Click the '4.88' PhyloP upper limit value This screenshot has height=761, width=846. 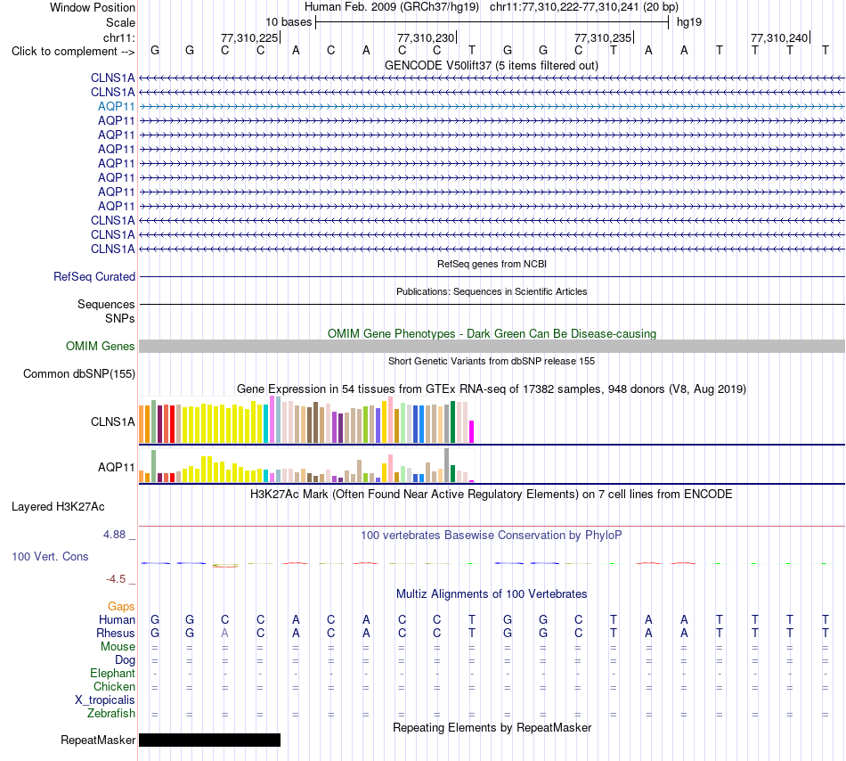(x=114, y=535)
